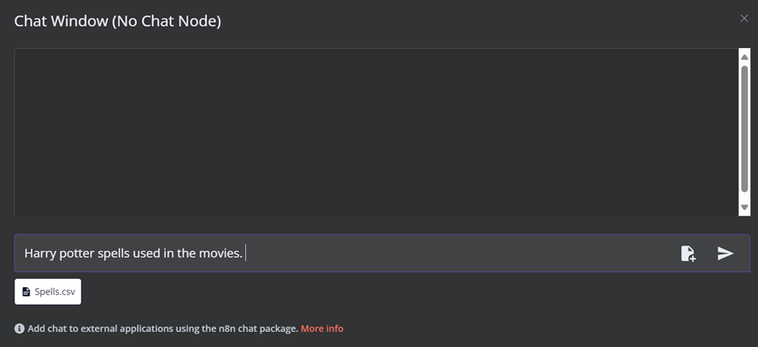Close the Chat Window with the X icon
The image size is (758, 347).
[x=744, y=19]
